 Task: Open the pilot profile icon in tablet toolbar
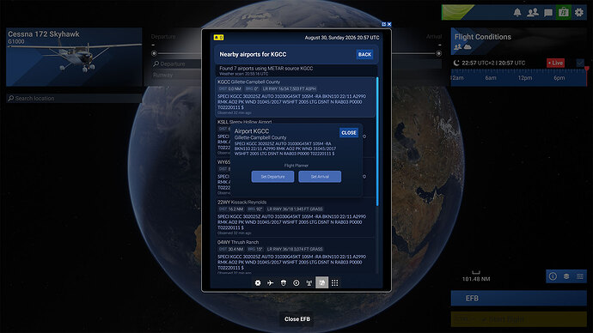coord(284,282)
